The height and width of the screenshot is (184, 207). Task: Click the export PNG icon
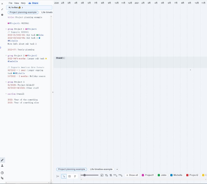click(120, 175)
